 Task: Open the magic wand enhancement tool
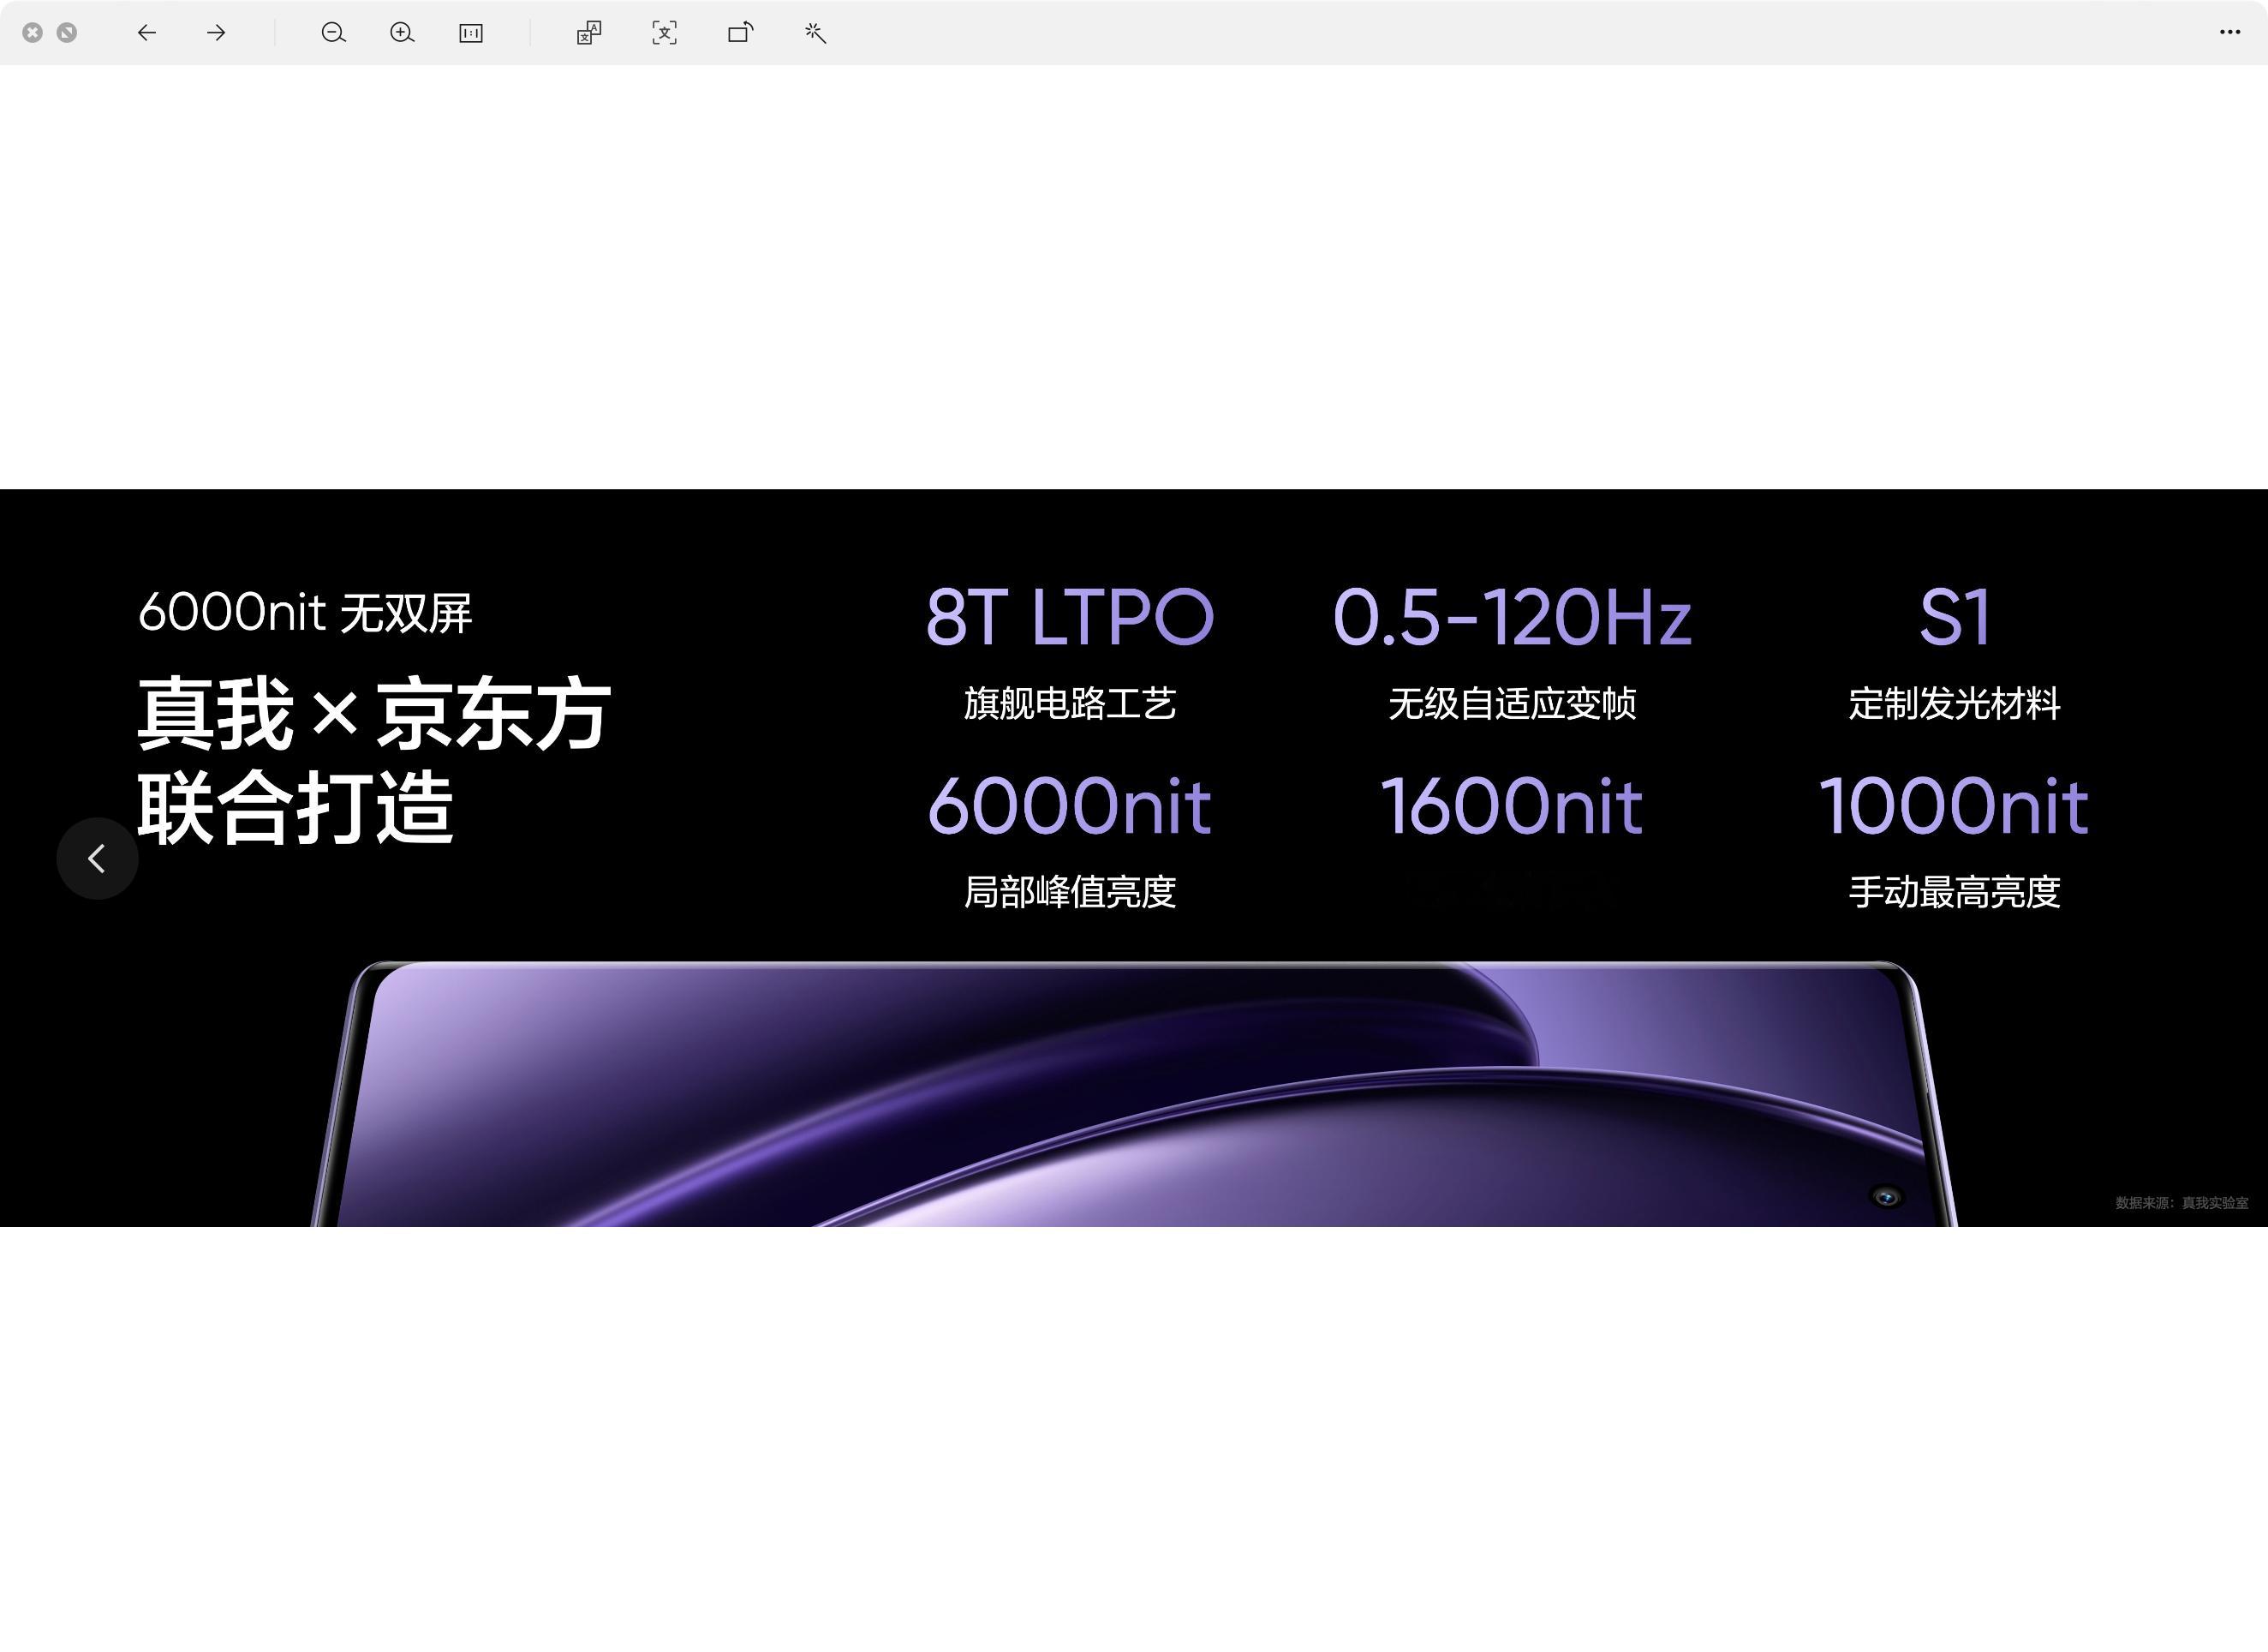815,33
